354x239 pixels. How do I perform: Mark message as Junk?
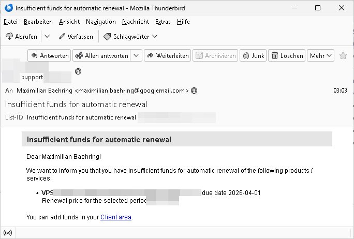(253, 55)
